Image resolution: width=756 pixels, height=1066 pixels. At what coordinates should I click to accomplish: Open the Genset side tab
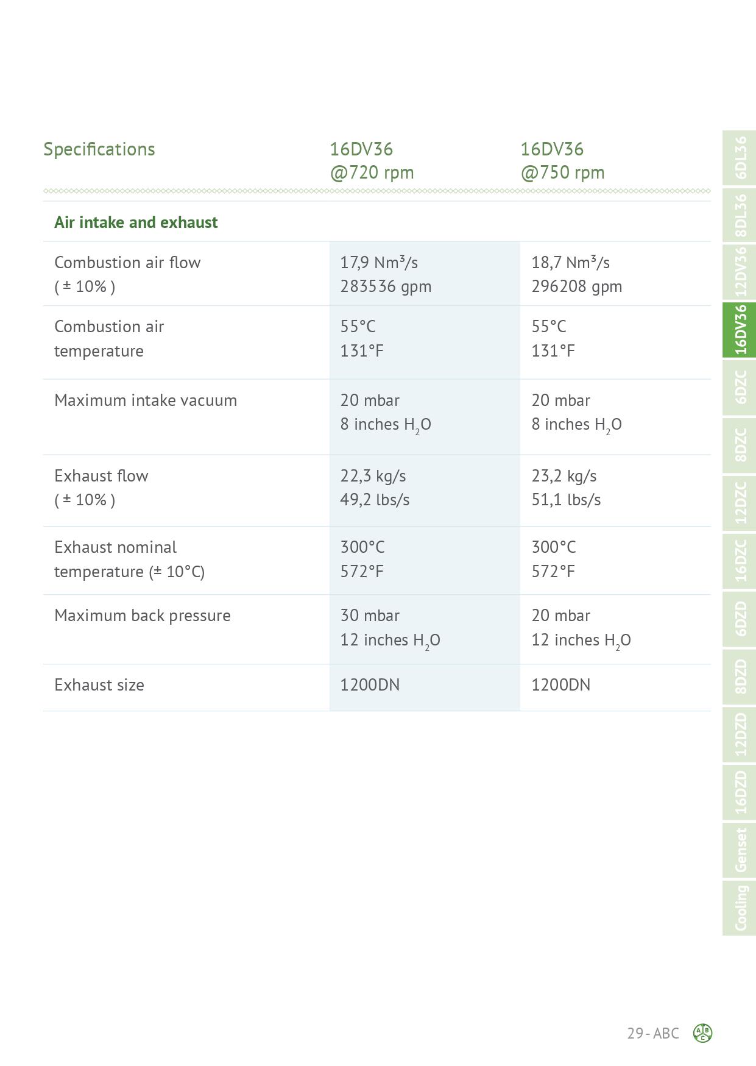point(740,850)
